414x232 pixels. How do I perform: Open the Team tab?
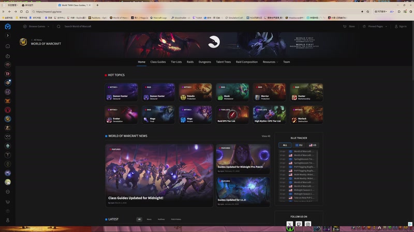pyautogui.click(x=287, y=62)
